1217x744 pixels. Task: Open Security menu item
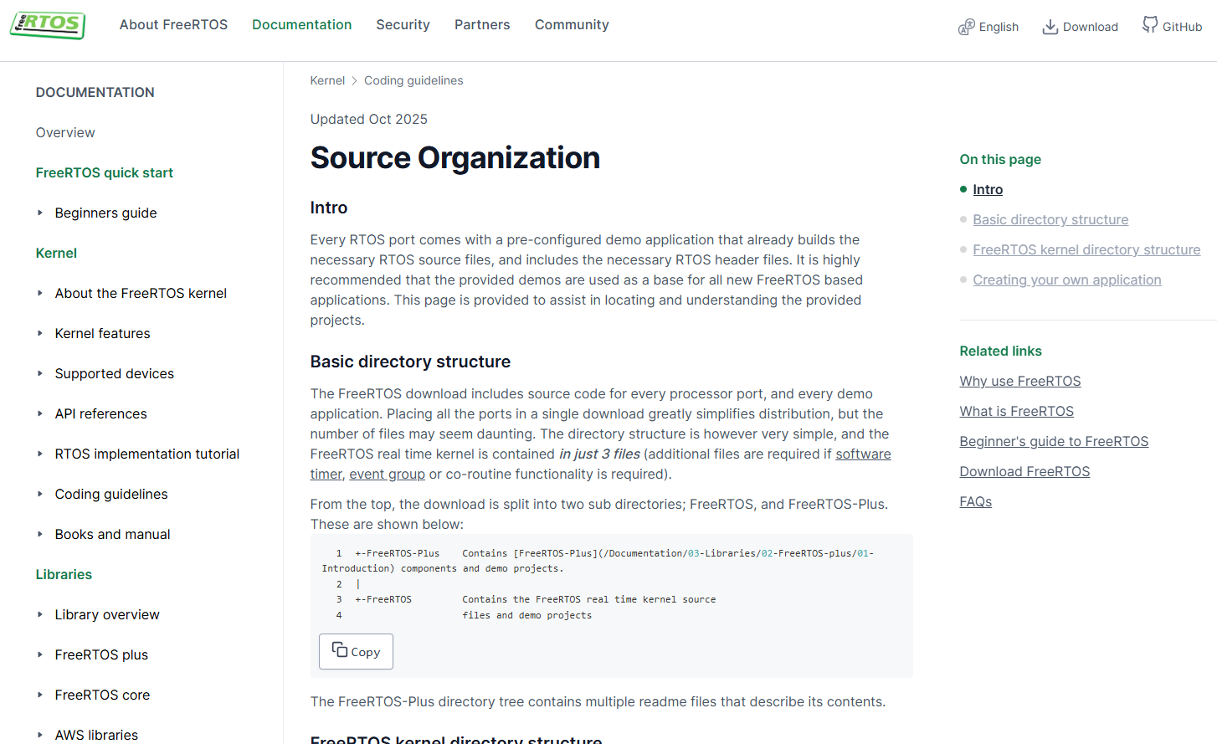point(403,25)
